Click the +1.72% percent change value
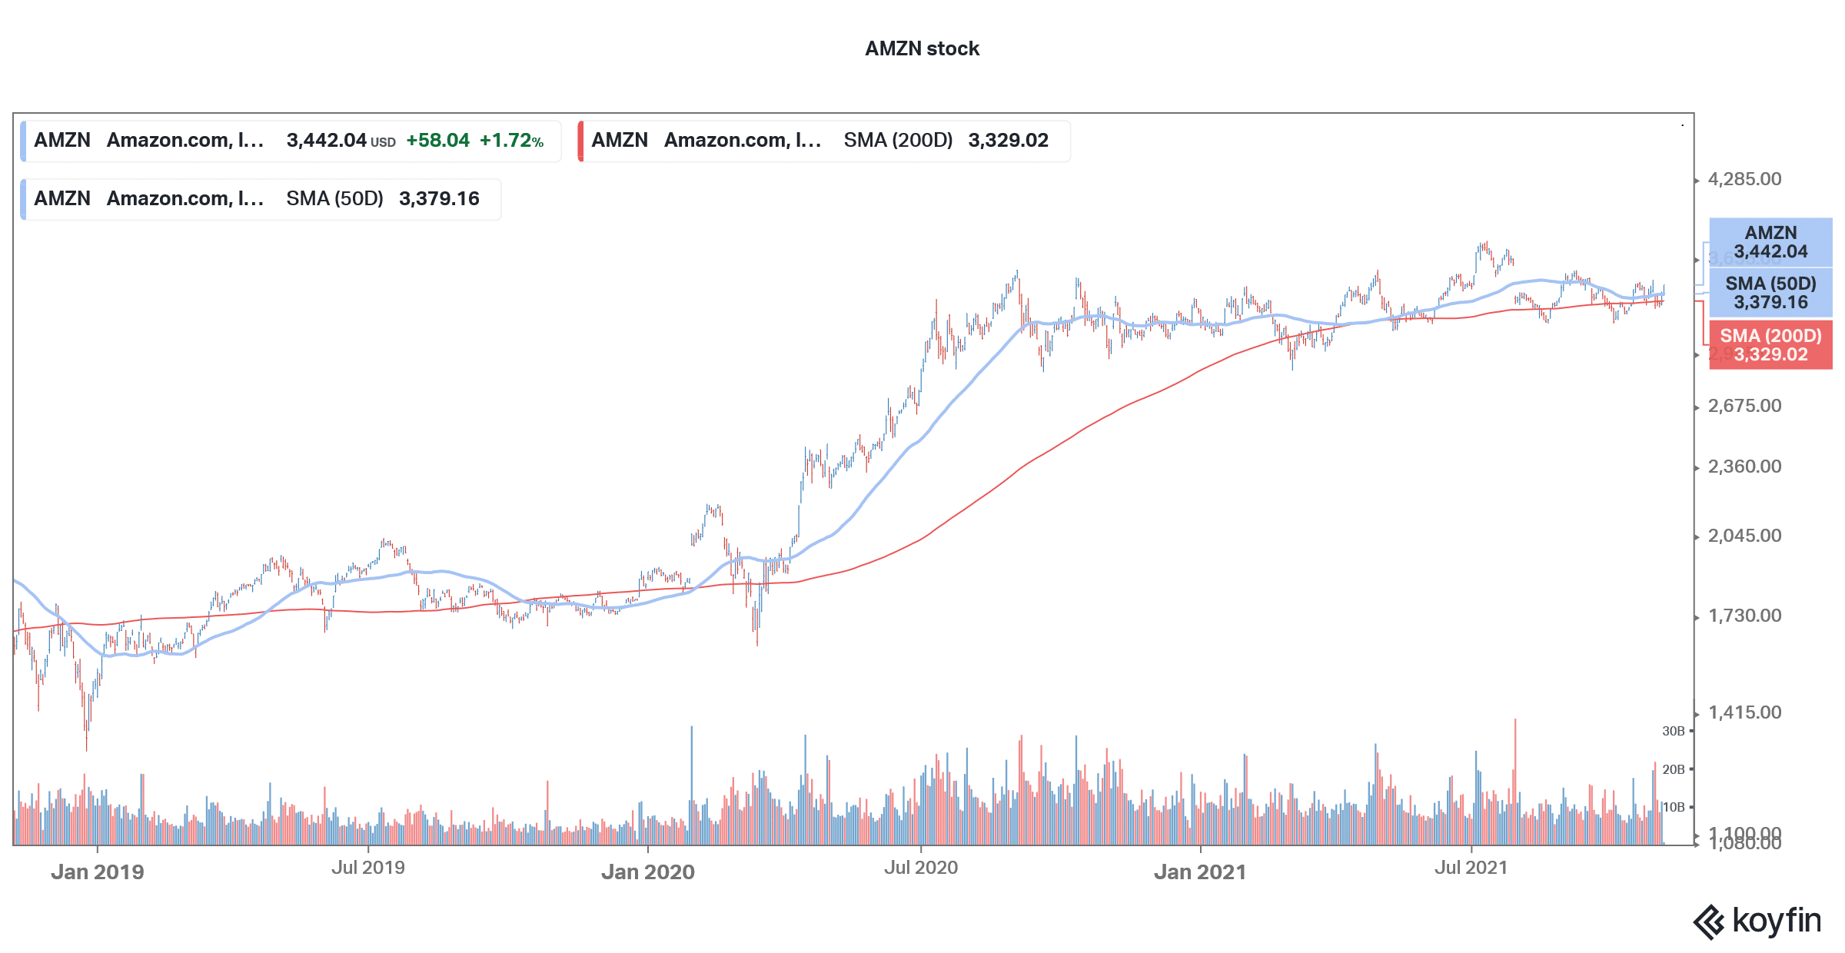The height and width of the screenshot is (953, 1845). click(x=511, y=141)
